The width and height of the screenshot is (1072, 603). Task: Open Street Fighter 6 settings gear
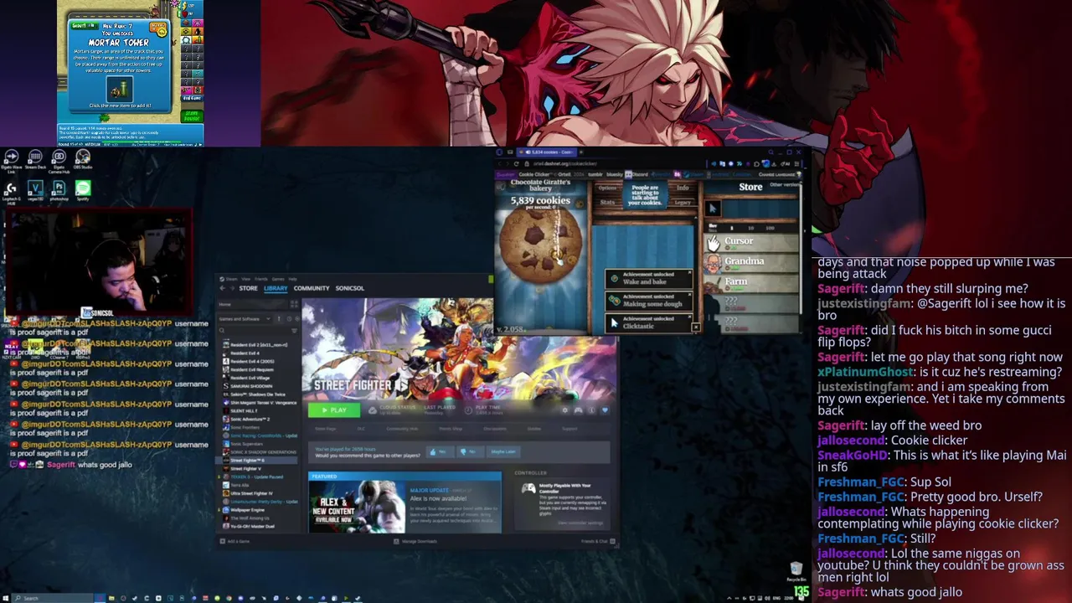(x=564, y=410)
